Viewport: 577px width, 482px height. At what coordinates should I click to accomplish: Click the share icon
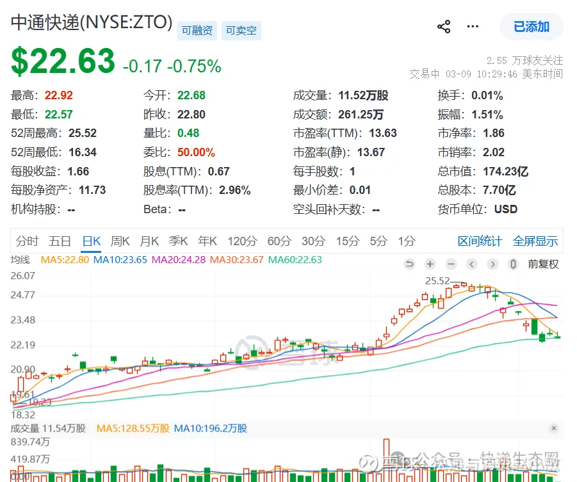click(444, 26)
